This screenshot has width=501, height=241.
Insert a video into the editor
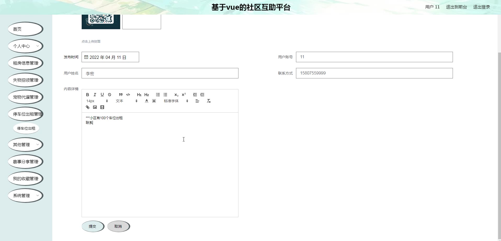(102, 107)
